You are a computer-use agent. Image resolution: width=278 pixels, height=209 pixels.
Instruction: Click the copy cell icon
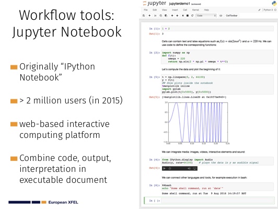(160, 16)
